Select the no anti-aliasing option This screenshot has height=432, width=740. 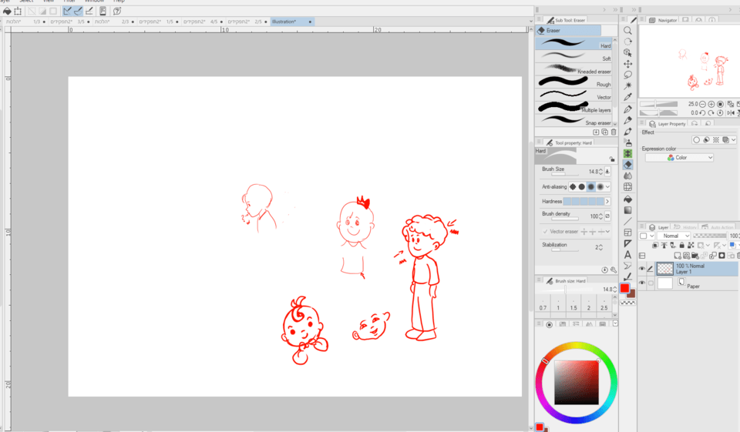click(x=573, y=187)
